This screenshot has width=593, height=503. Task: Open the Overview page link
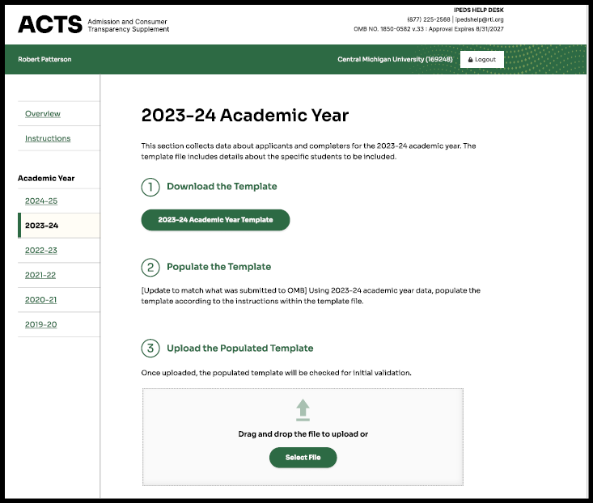[x=43, y=114]
